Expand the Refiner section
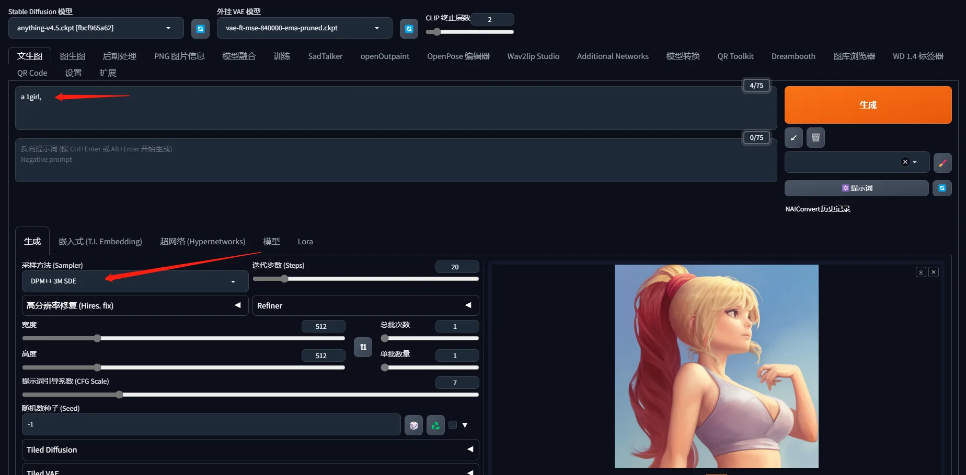Viewport: 966px width, 475px height. pos(365,305)
